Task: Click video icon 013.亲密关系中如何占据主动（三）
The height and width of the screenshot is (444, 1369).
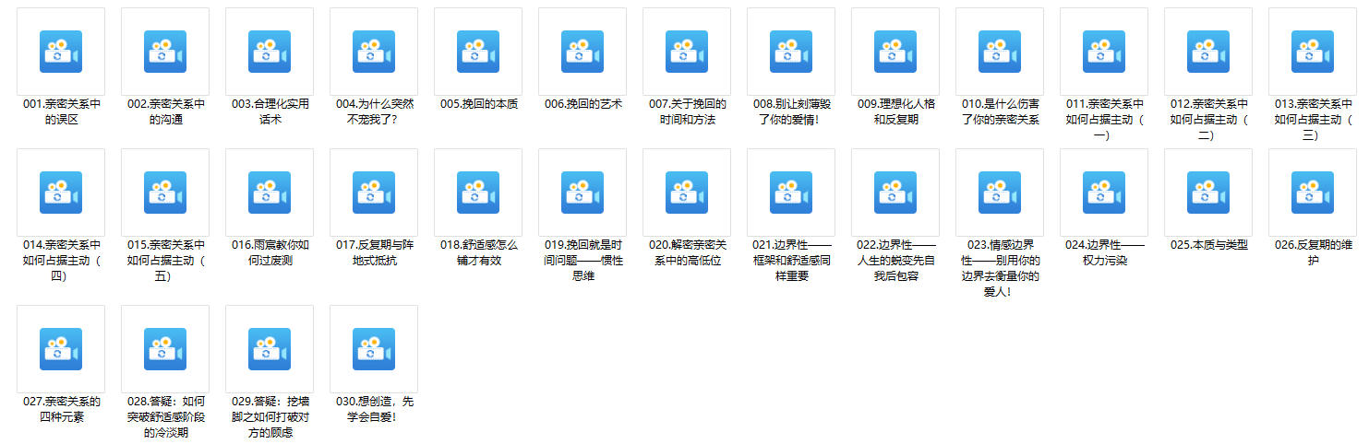Action: [1313, 52]
